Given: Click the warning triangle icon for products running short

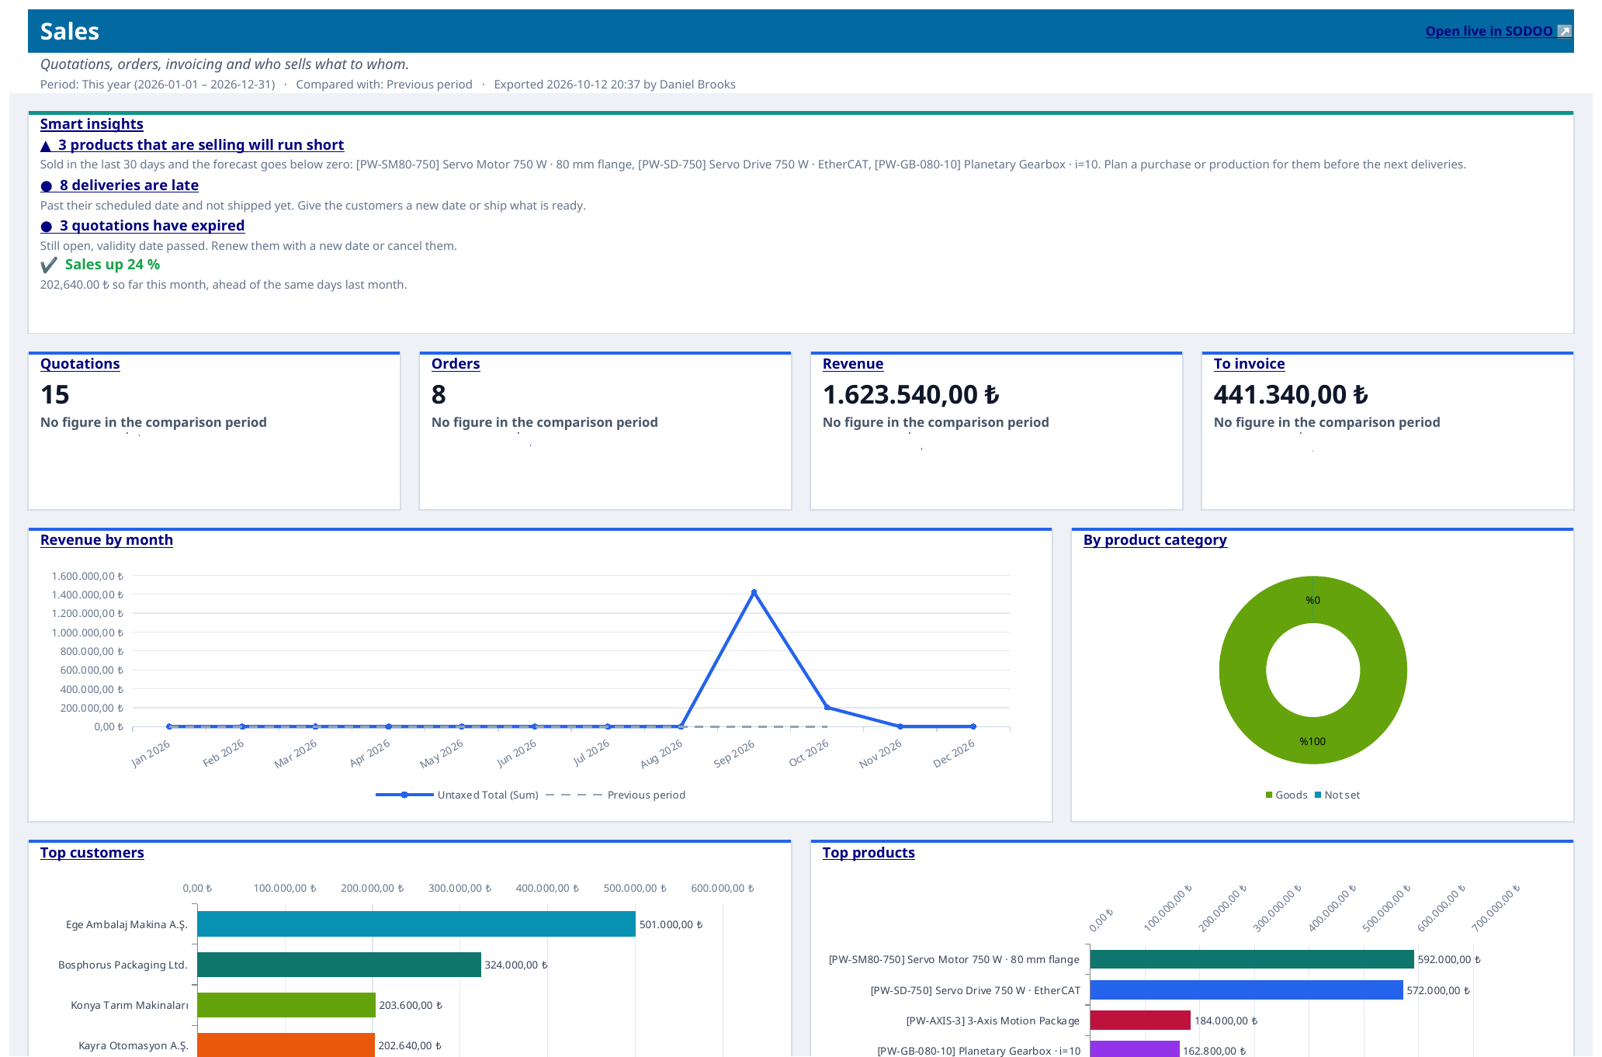Looking at the screenshot, I should click(x=46, y=146).
